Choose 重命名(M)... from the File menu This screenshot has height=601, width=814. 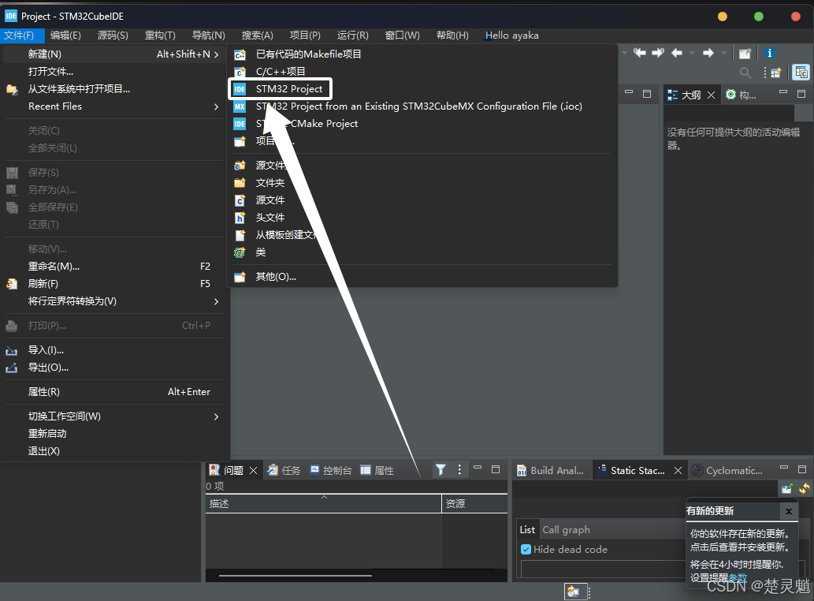(x=54, y=267)
